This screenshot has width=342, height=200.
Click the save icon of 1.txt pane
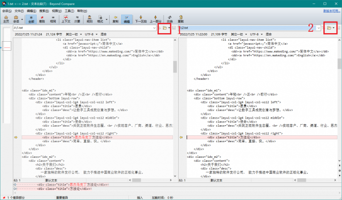pyautogui.click(x=174, y=28)
